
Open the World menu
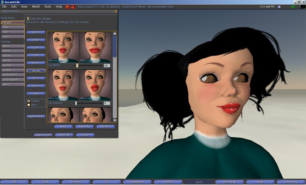pos(36,6)
